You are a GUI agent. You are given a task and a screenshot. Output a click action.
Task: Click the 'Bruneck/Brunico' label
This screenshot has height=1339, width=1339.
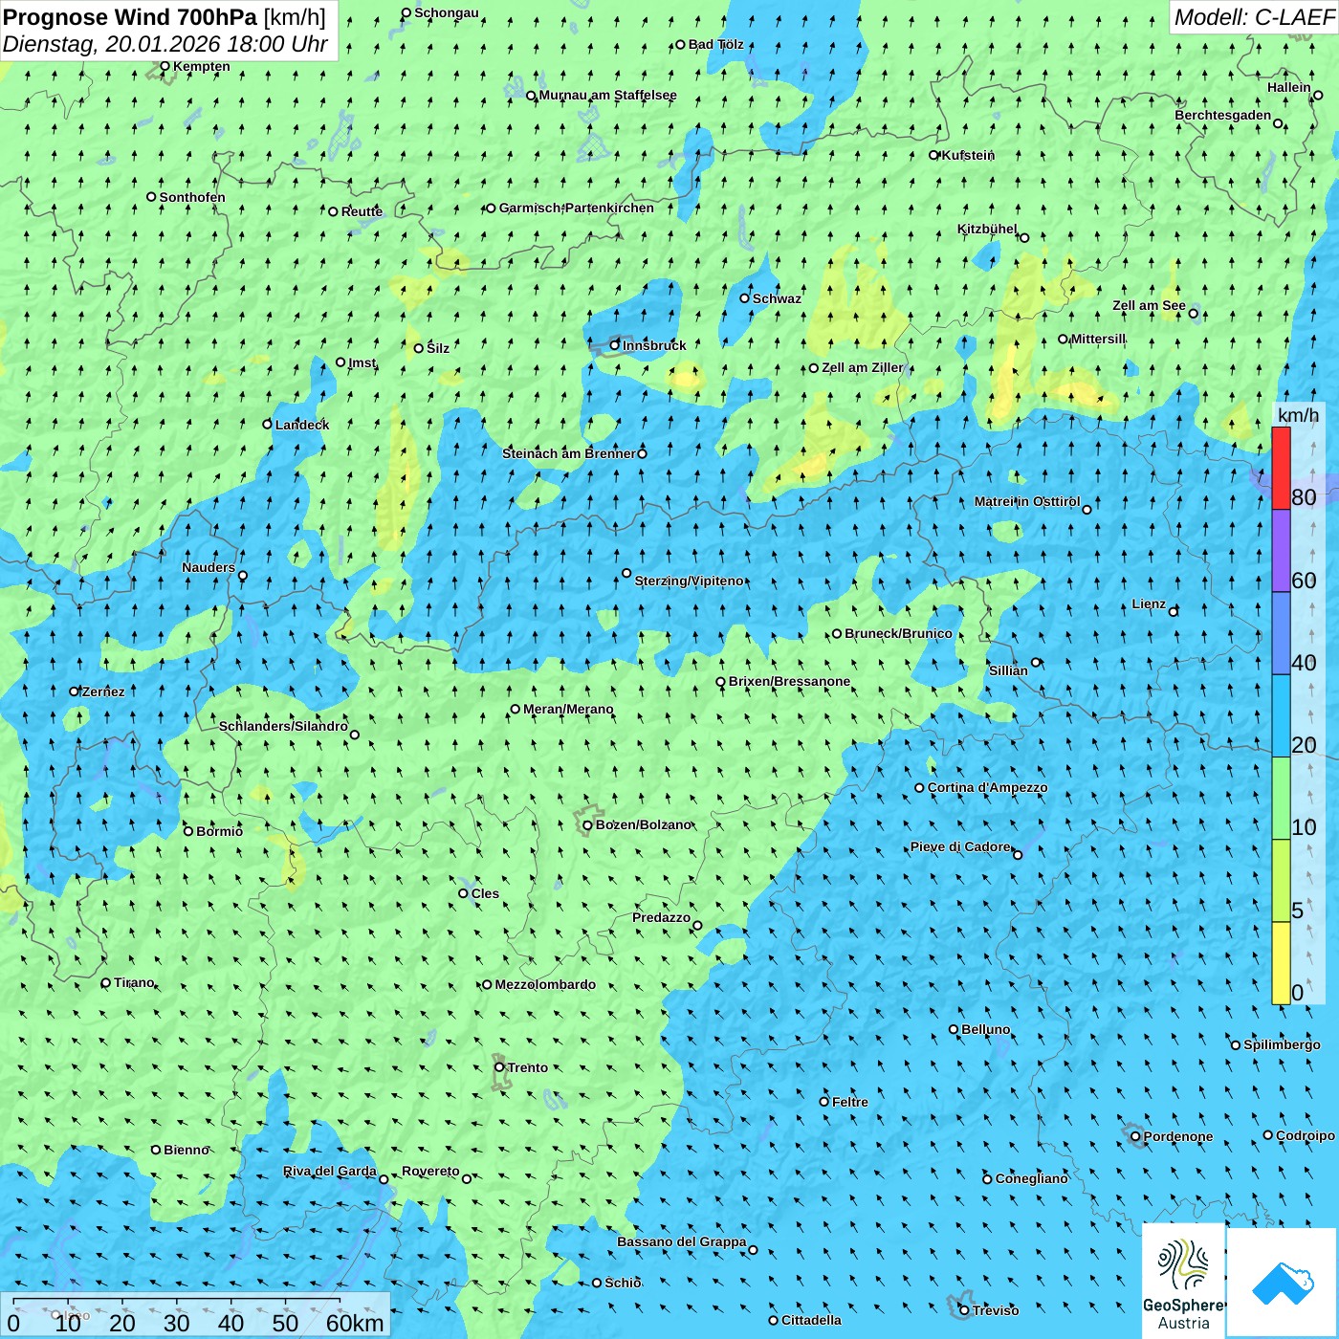(898, 633)
